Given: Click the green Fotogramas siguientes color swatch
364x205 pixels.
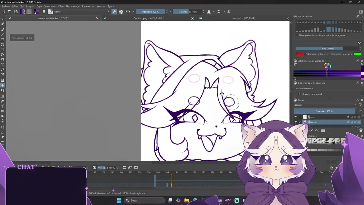Looking at the screenshot, I should (357, 54).
